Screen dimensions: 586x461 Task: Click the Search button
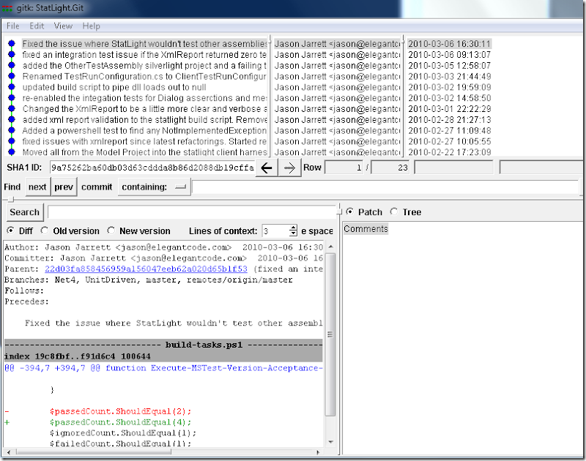pos(25,212)
